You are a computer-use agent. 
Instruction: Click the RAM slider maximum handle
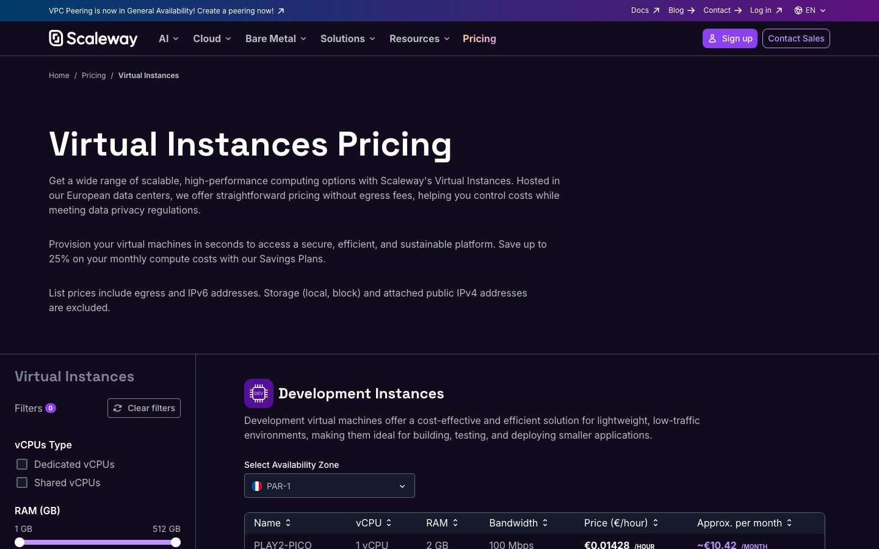point(176,542)
